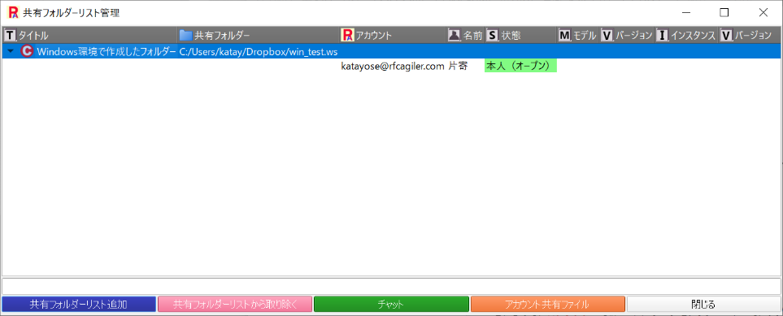The width and height of the screenshot is (783, 316).
Task: Sort by the アカウント column header
Action: click(393, 36)
